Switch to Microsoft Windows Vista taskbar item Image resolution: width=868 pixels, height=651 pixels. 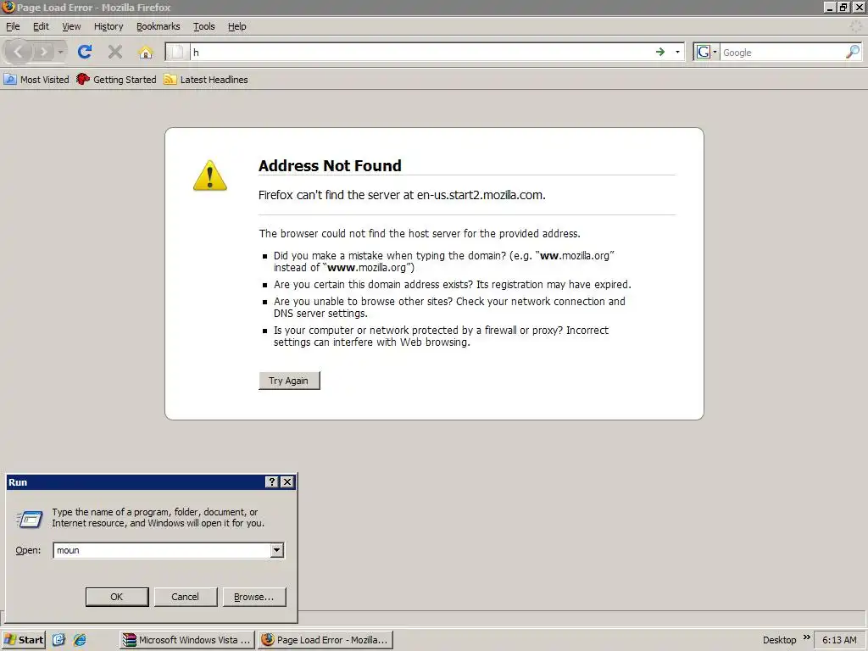tap(187, 640)
